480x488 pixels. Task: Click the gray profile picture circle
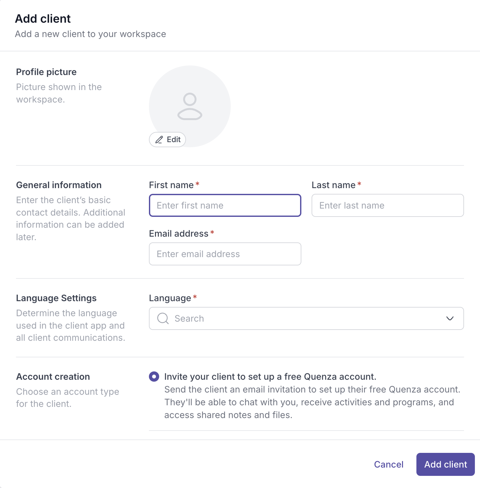[x=190, y=106]
